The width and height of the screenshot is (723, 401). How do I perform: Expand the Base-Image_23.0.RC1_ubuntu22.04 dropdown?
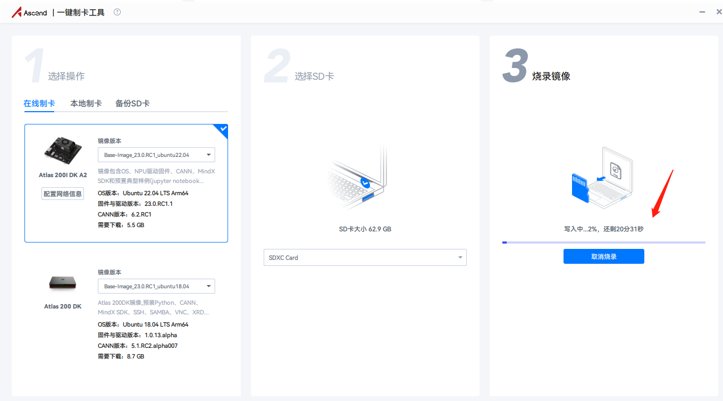(x=156, y=155)
